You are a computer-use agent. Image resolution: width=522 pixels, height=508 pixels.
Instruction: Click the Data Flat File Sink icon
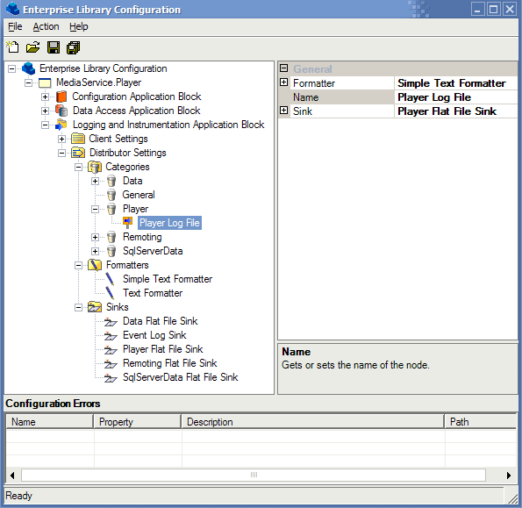point(111,322)
